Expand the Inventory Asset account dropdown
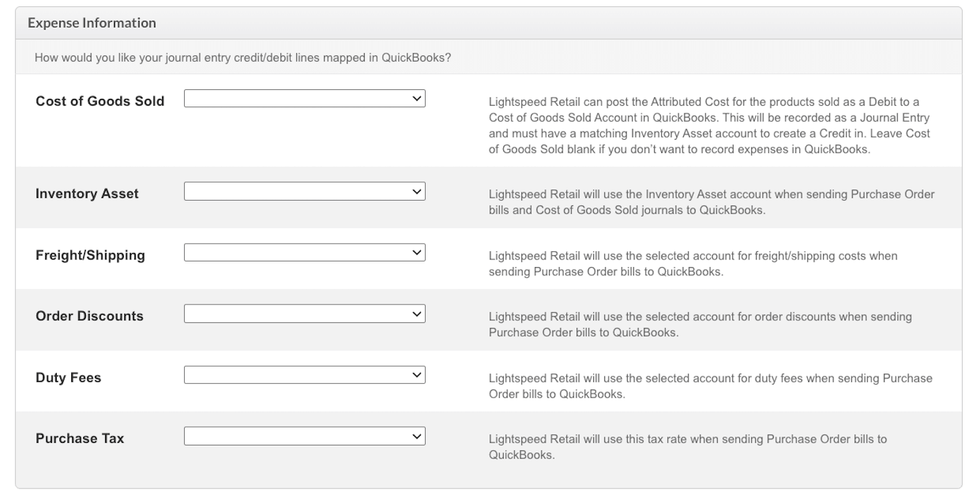969x496 pixels. point(305,192)
